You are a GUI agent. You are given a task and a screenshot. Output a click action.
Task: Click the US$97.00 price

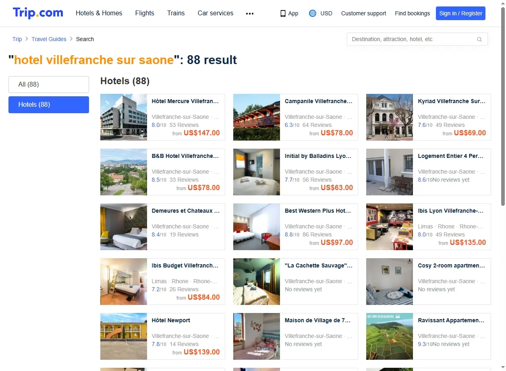337,242
